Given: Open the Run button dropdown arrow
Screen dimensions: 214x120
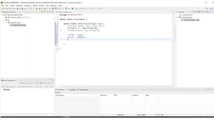Looking at the screenshot, I should (x=20, y=9).
